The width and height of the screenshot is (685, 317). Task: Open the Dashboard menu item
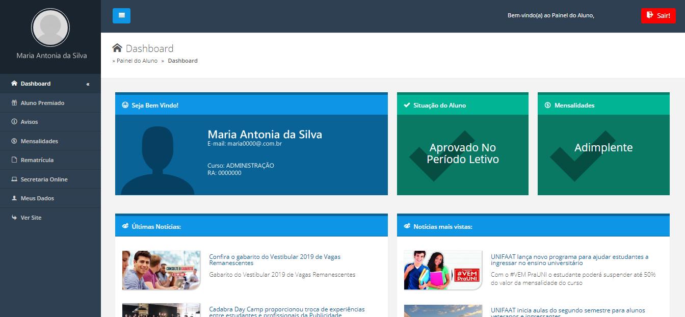36,84
